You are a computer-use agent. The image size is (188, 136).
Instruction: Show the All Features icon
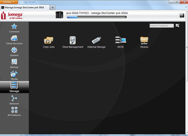(x=14, y=110)
